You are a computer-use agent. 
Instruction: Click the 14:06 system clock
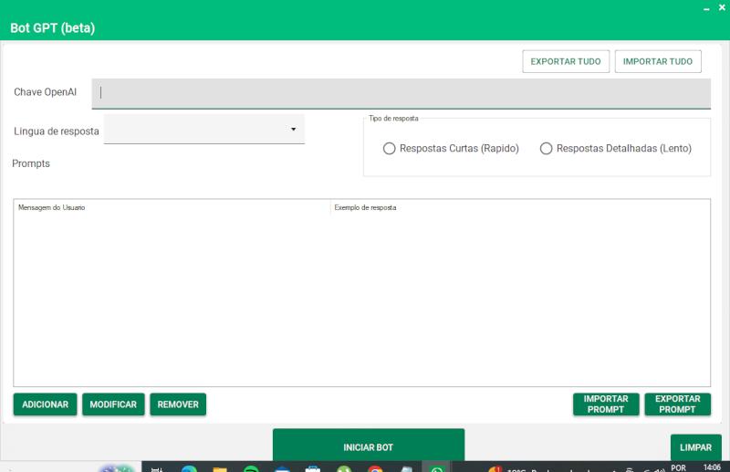click(x=712, y=467)
